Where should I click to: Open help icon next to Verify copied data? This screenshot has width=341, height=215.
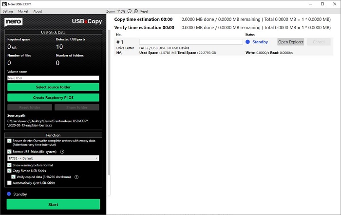click(76, 177)
